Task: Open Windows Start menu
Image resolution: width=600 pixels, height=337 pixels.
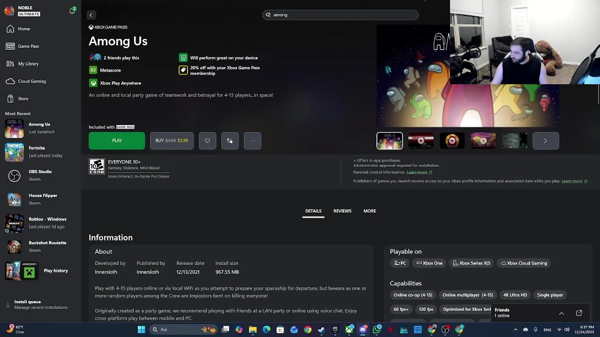Action: [141, 330]
